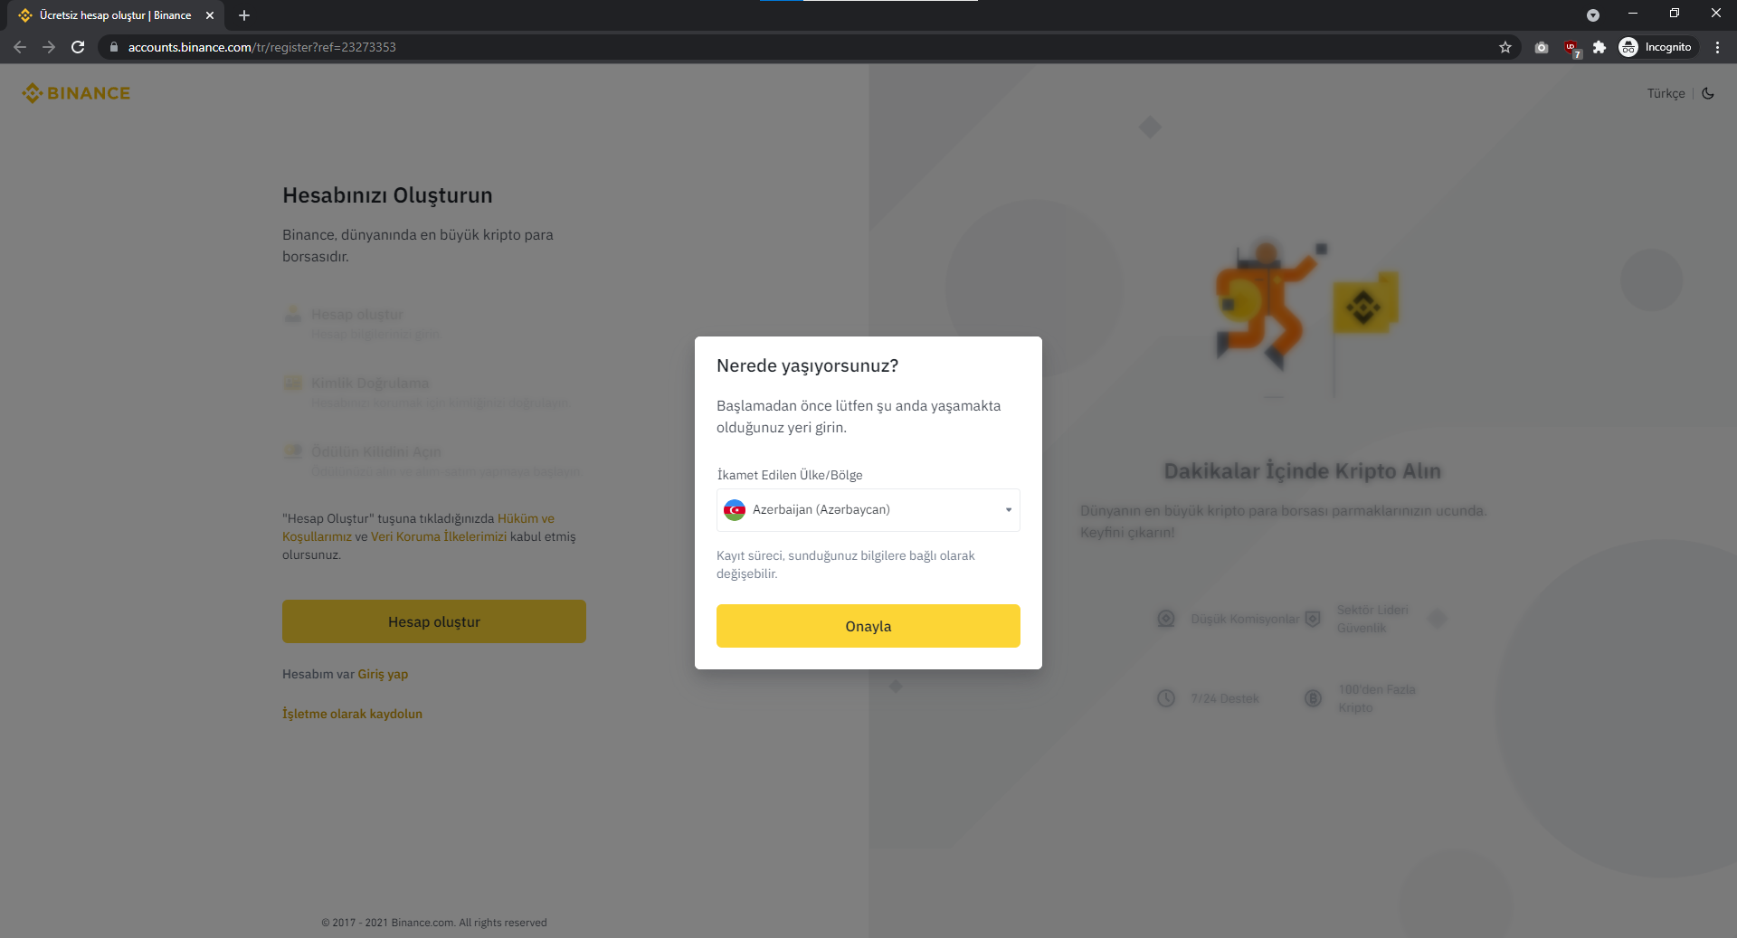Confirm with the Onayla button

(x=868, y=626)
